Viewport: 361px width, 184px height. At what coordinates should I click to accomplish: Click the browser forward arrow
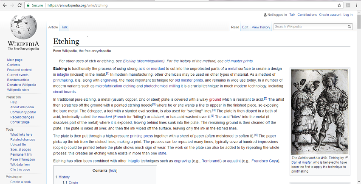click(12, 5)
